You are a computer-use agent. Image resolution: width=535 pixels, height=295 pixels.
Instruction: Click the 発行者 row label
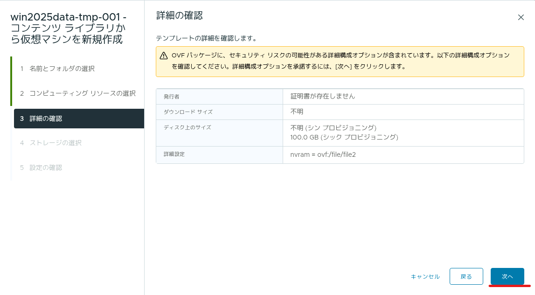click(x=171, y=97)
